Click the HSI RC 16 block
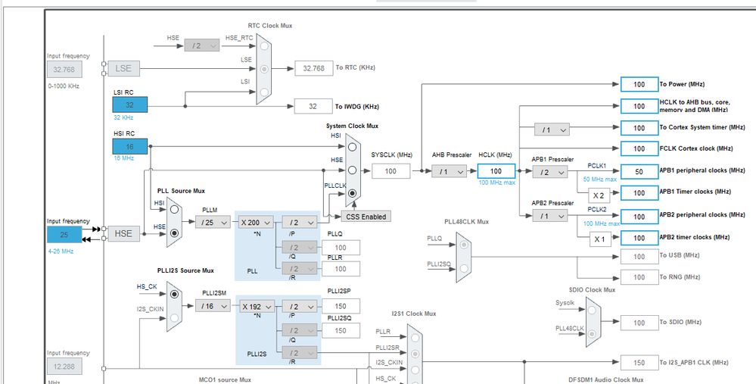This screenshot has width=756, height=384. click(x=129, y=147)
